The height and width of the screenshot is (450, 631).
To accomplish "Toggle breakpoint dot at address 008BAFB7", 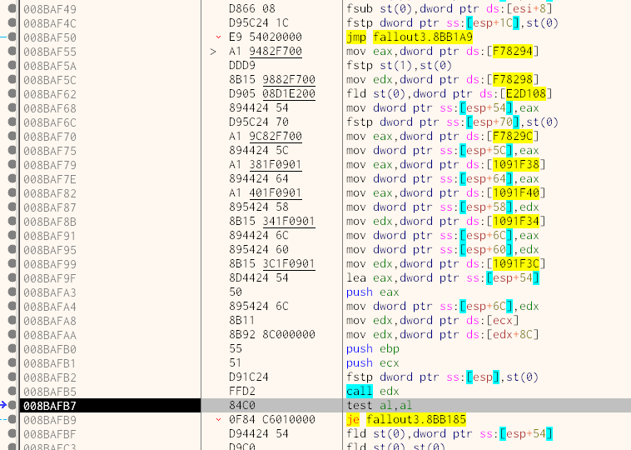I will tap(12, 405).
